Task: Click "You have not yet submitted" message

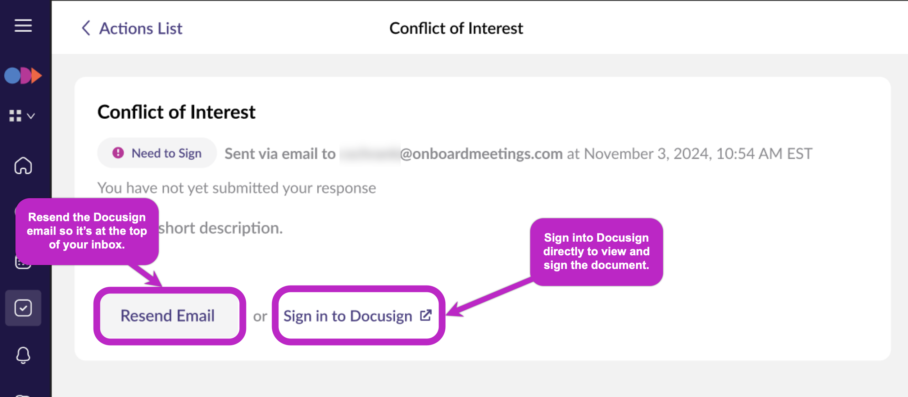Action: [236, 188]
